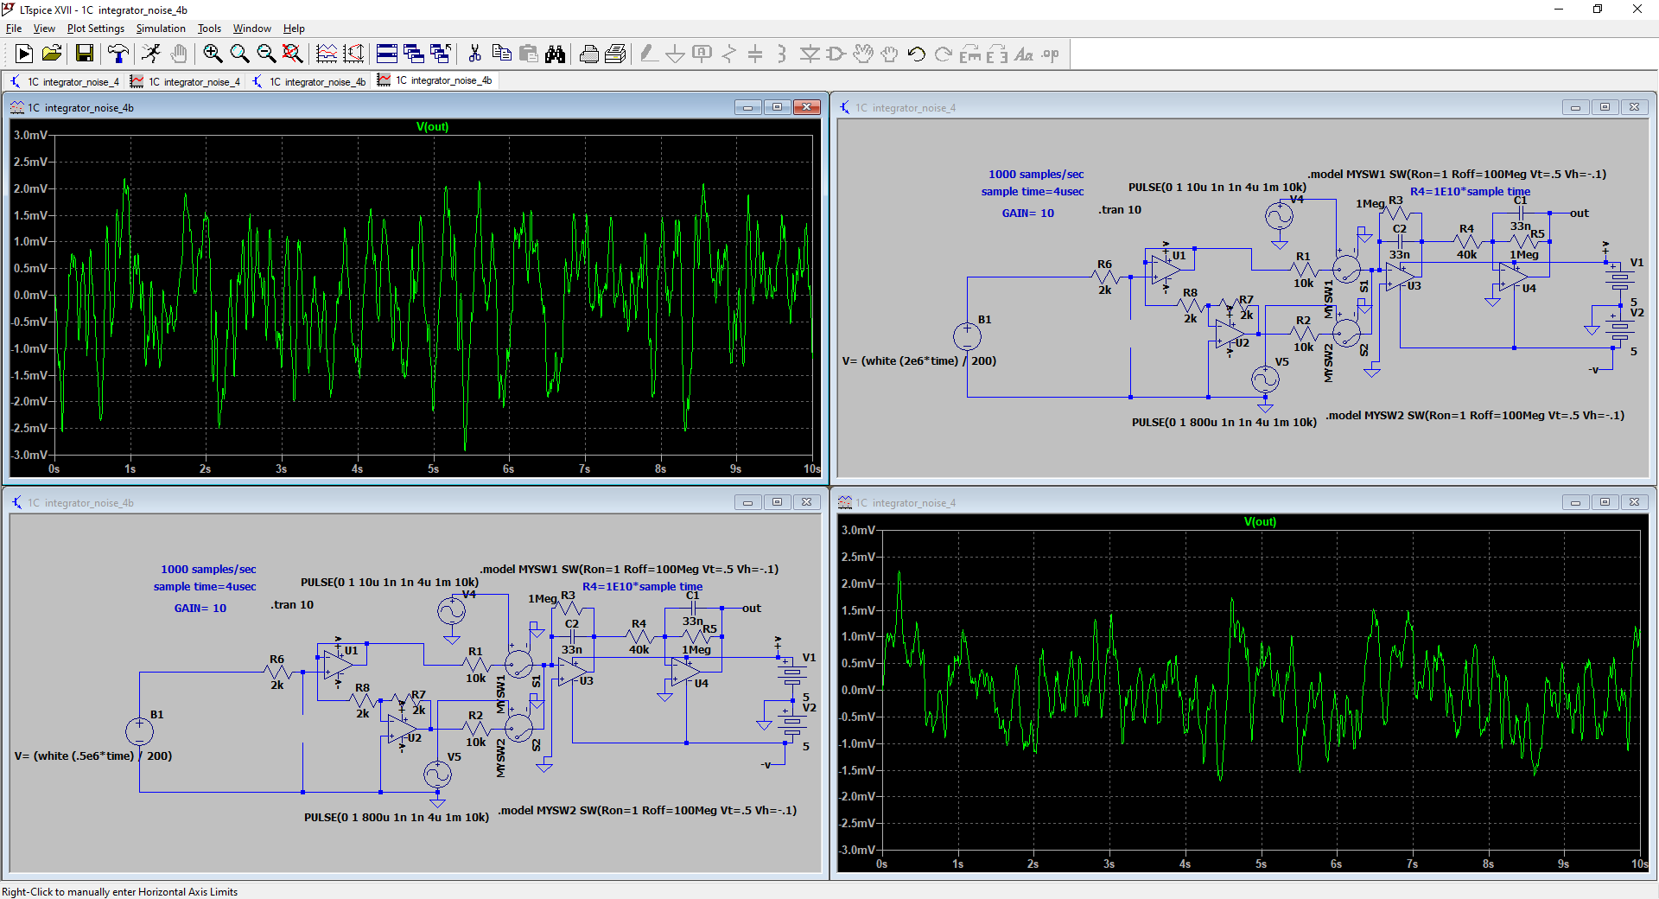
Task: Click the Cascade Windows icon
Action: [x=414, y=54]
